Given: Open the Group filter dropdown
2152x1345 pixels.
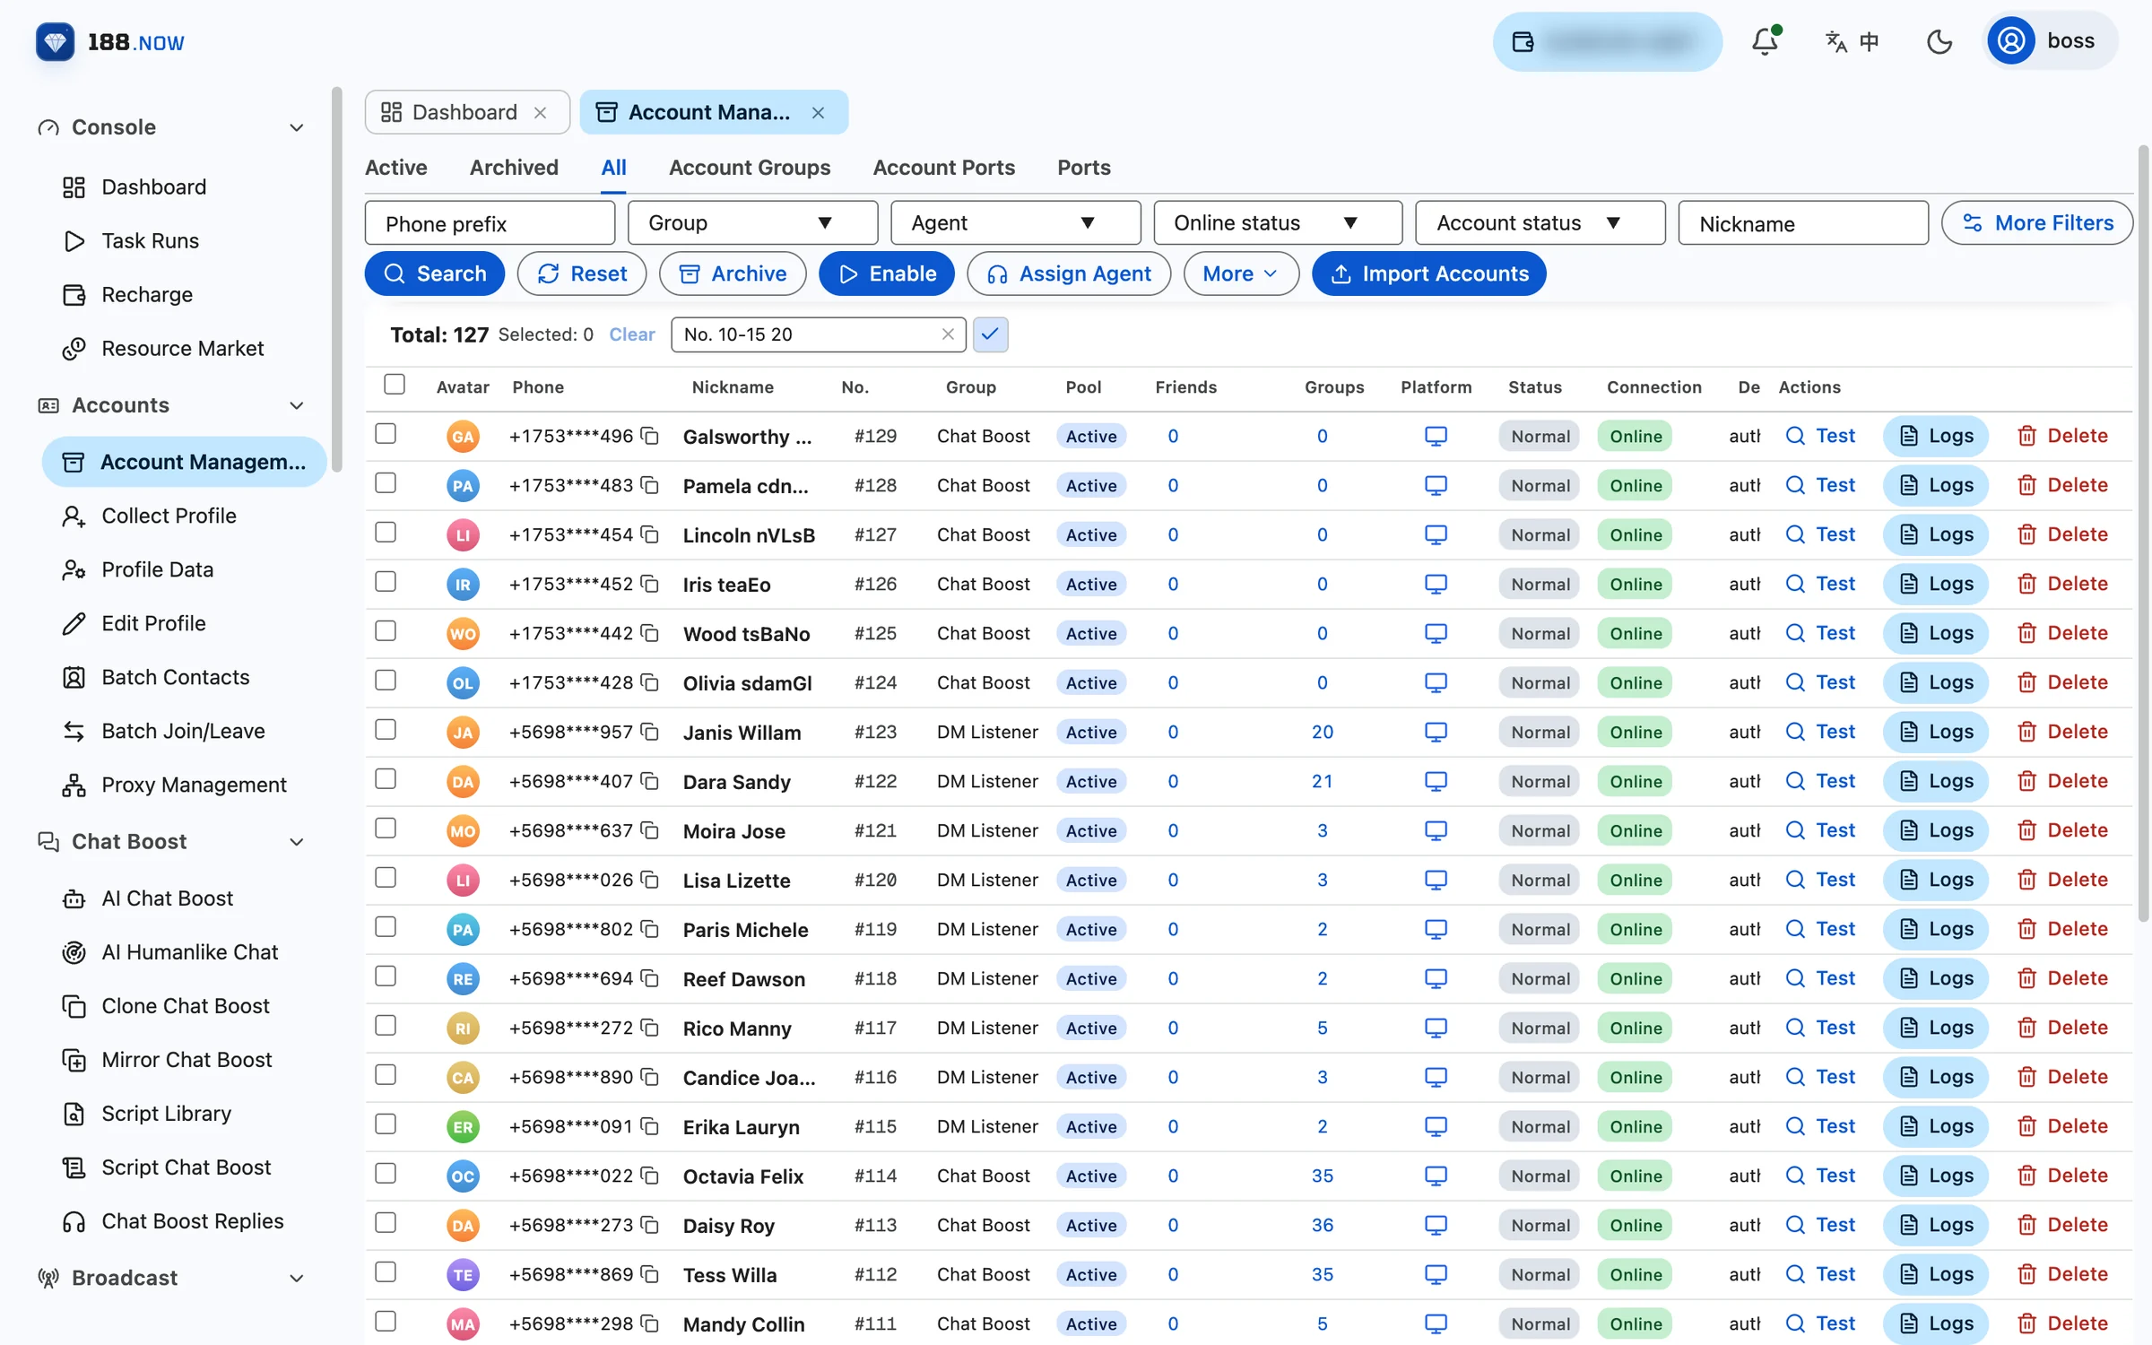Looking at the screenshot, I should (752, 223).
